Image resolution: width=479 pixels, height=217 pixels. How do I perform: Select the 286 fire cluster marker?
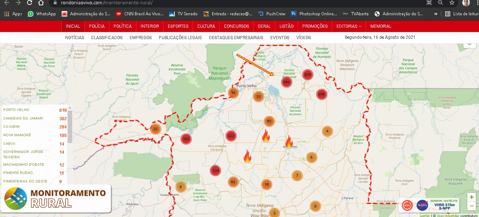321,94
